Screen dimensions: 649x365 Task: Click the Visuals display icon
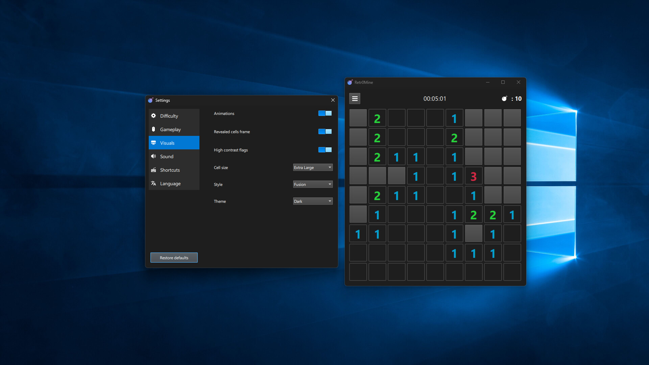click(154, 143)
